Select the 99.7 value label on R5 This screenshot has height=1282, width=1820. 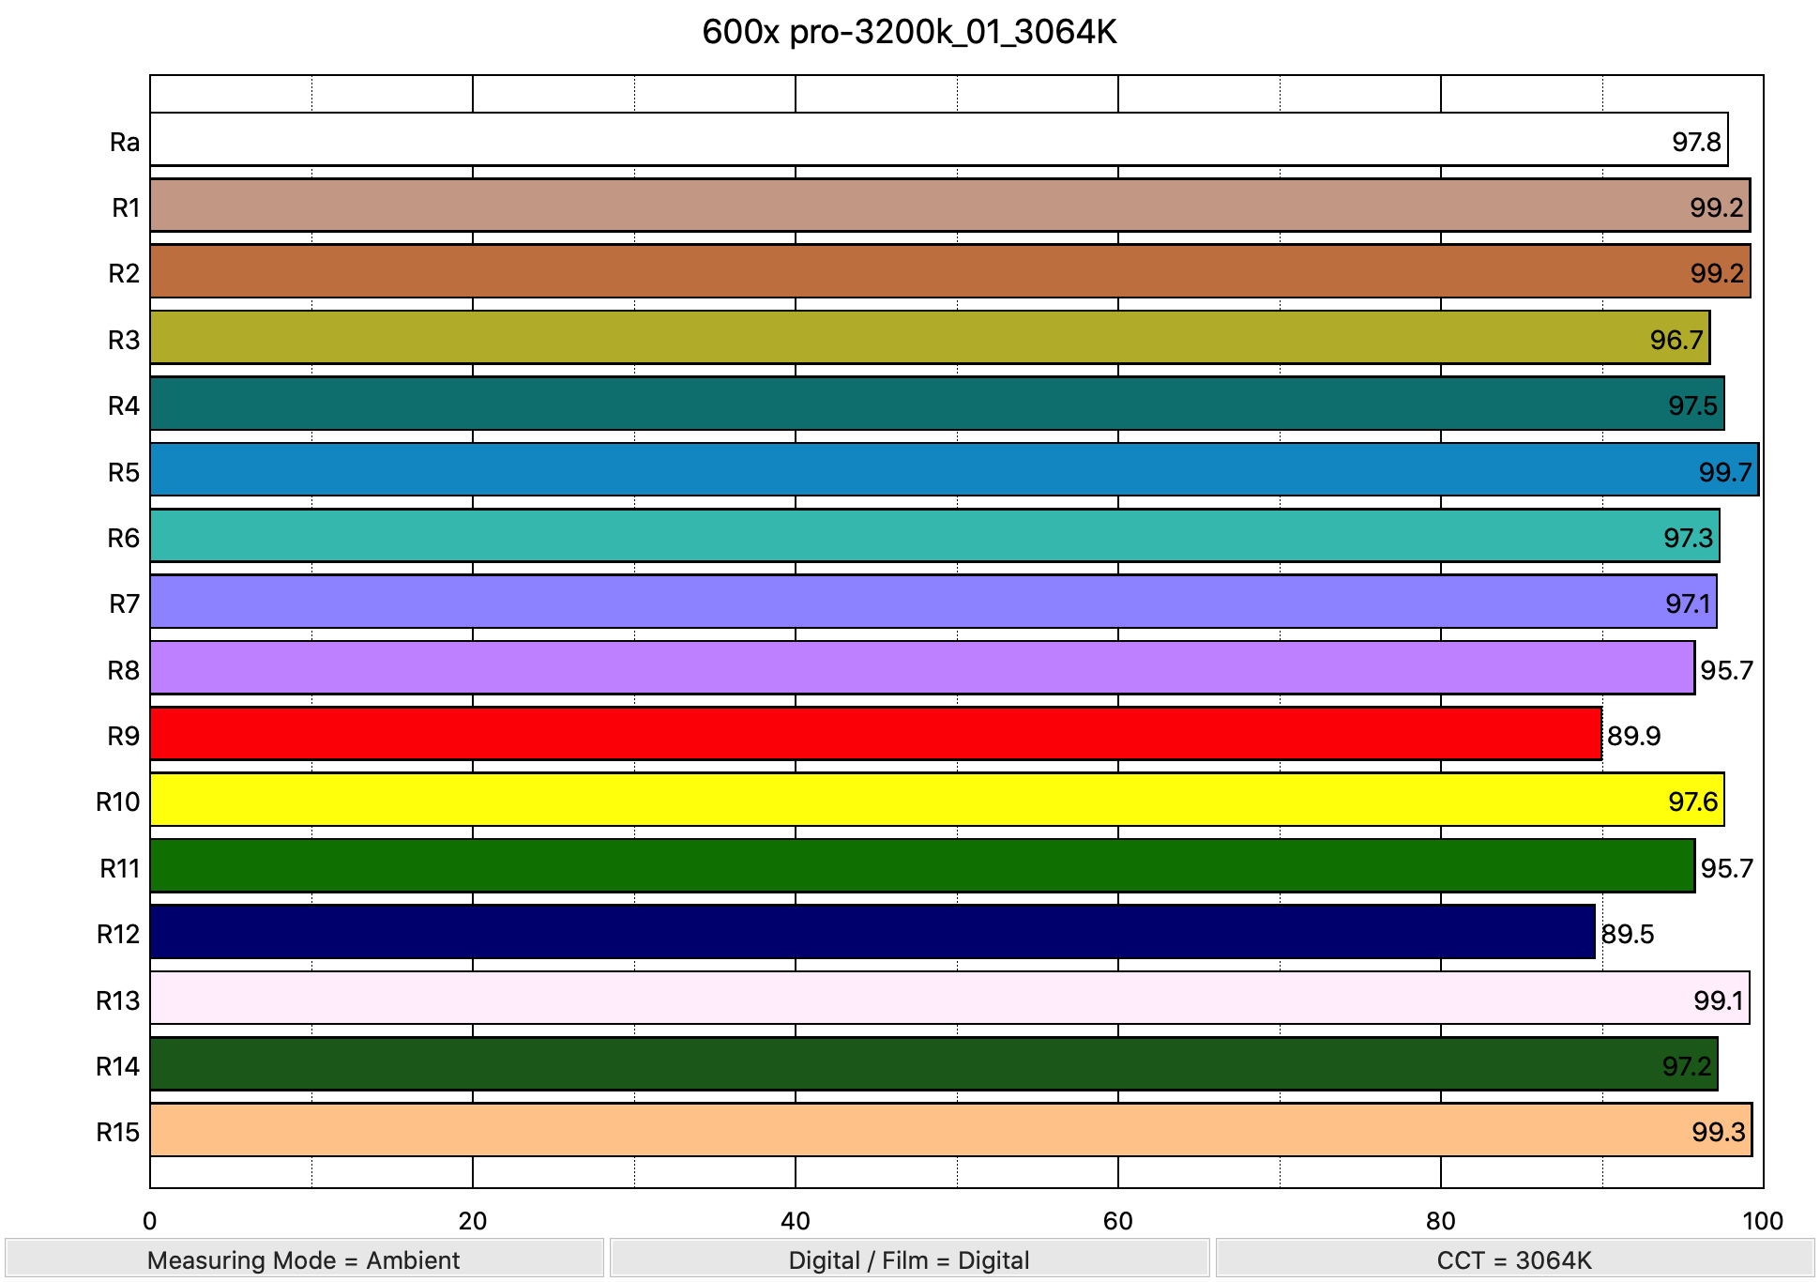(x=1719, y=472)
